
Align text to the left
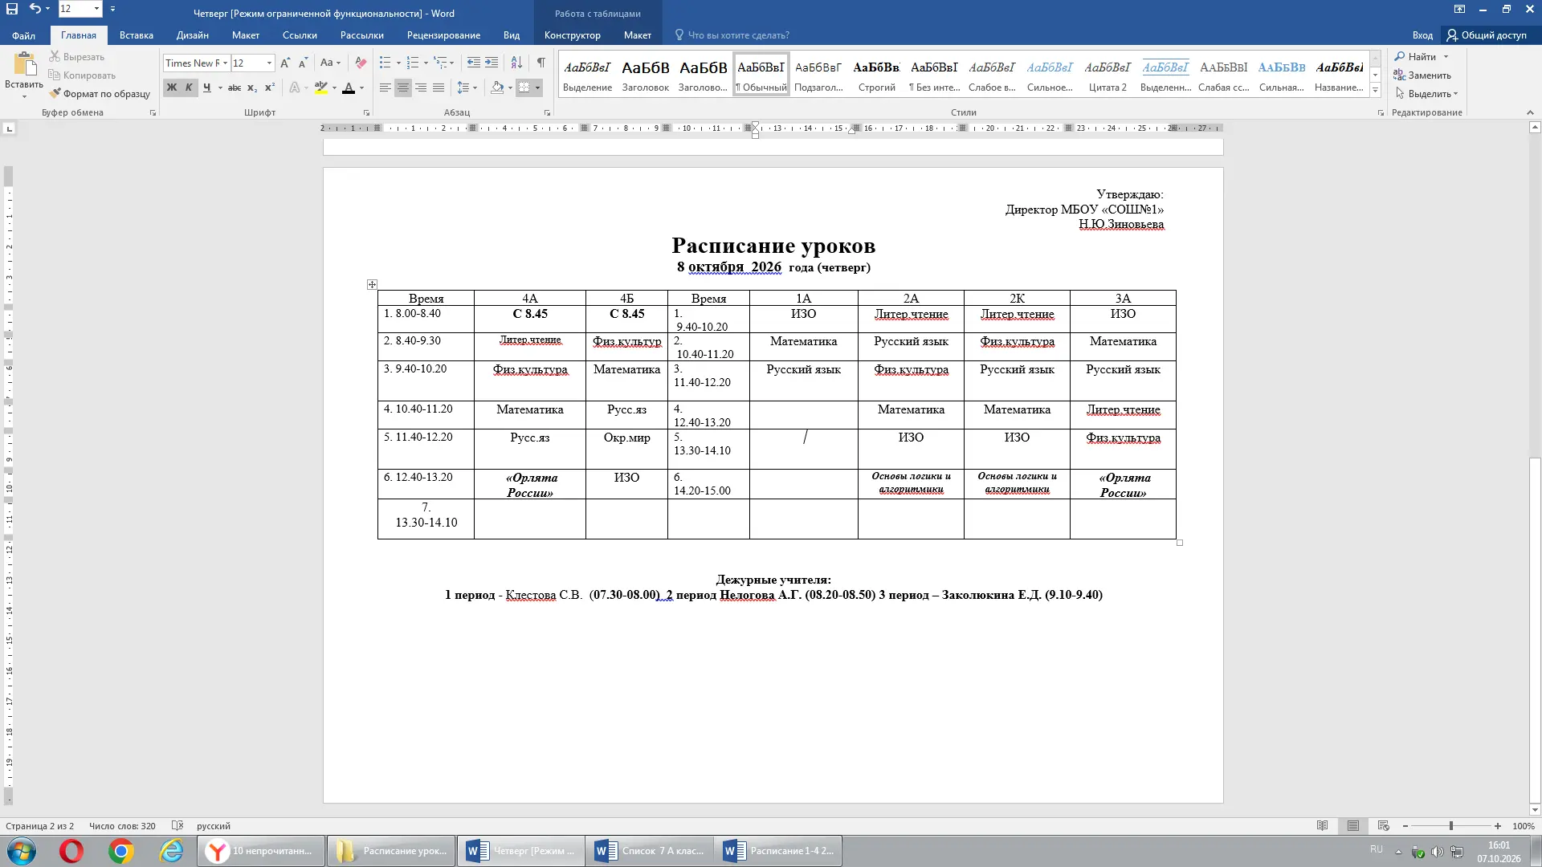click(385, 88)
